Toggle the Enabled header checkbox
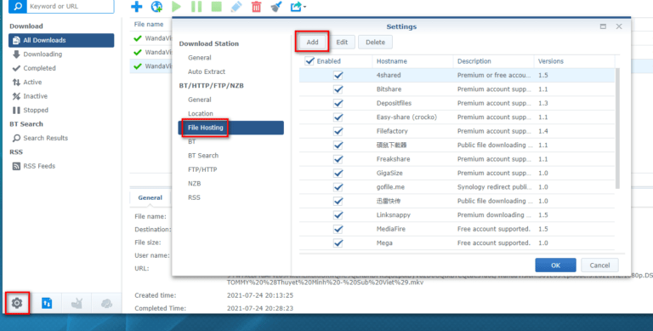 tap(309, 61)
